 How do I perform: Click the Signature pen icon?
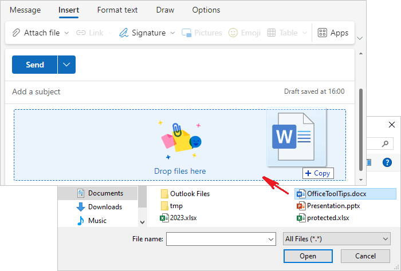124,33
